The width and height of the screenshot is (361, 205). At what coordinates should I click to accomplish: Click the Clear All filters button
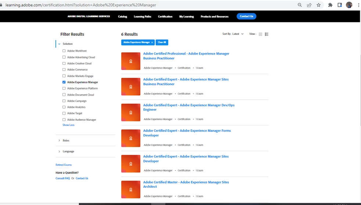[x=162, y=42]
